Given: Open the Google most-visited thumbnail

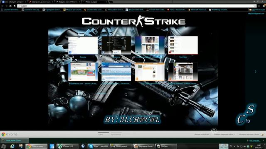Looking at the screenshot, I should (83, 45).
